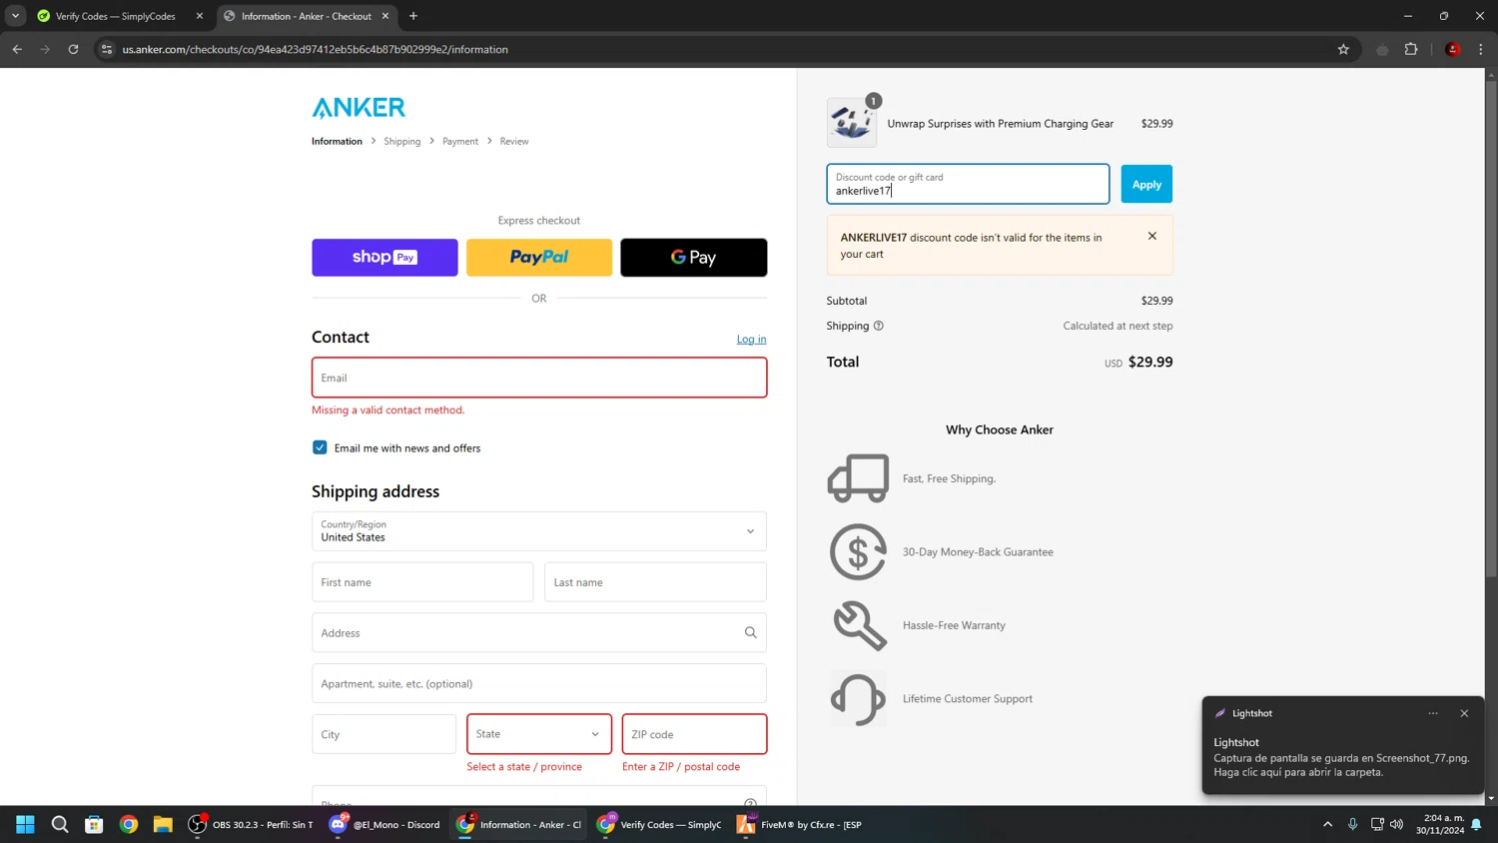This screenshot has width=1498, height=843.
Task: Close the Lightshot notification
Action: (1464, 713)
